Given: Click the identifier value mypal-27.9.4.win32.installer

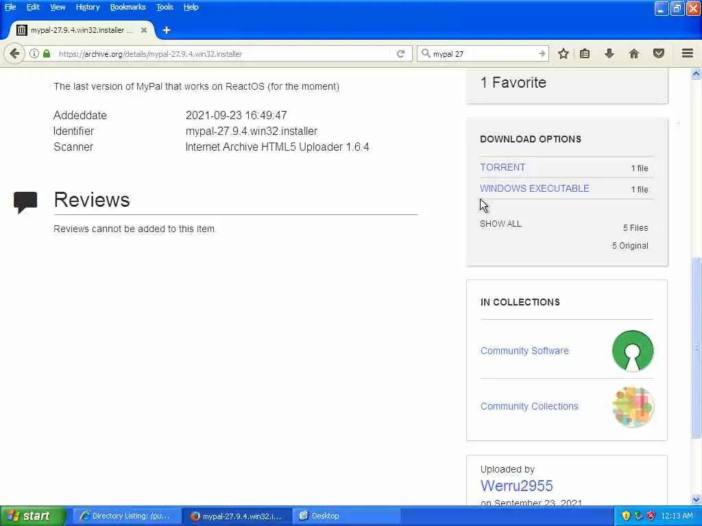Looking at the screenshot, I should [x=251, y=131].
